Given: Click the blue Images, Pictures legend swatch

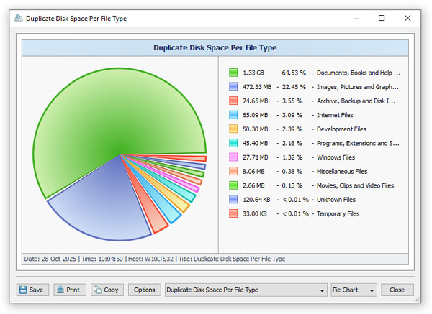Looking at the screenshot, I should click(x=233, y=87).
